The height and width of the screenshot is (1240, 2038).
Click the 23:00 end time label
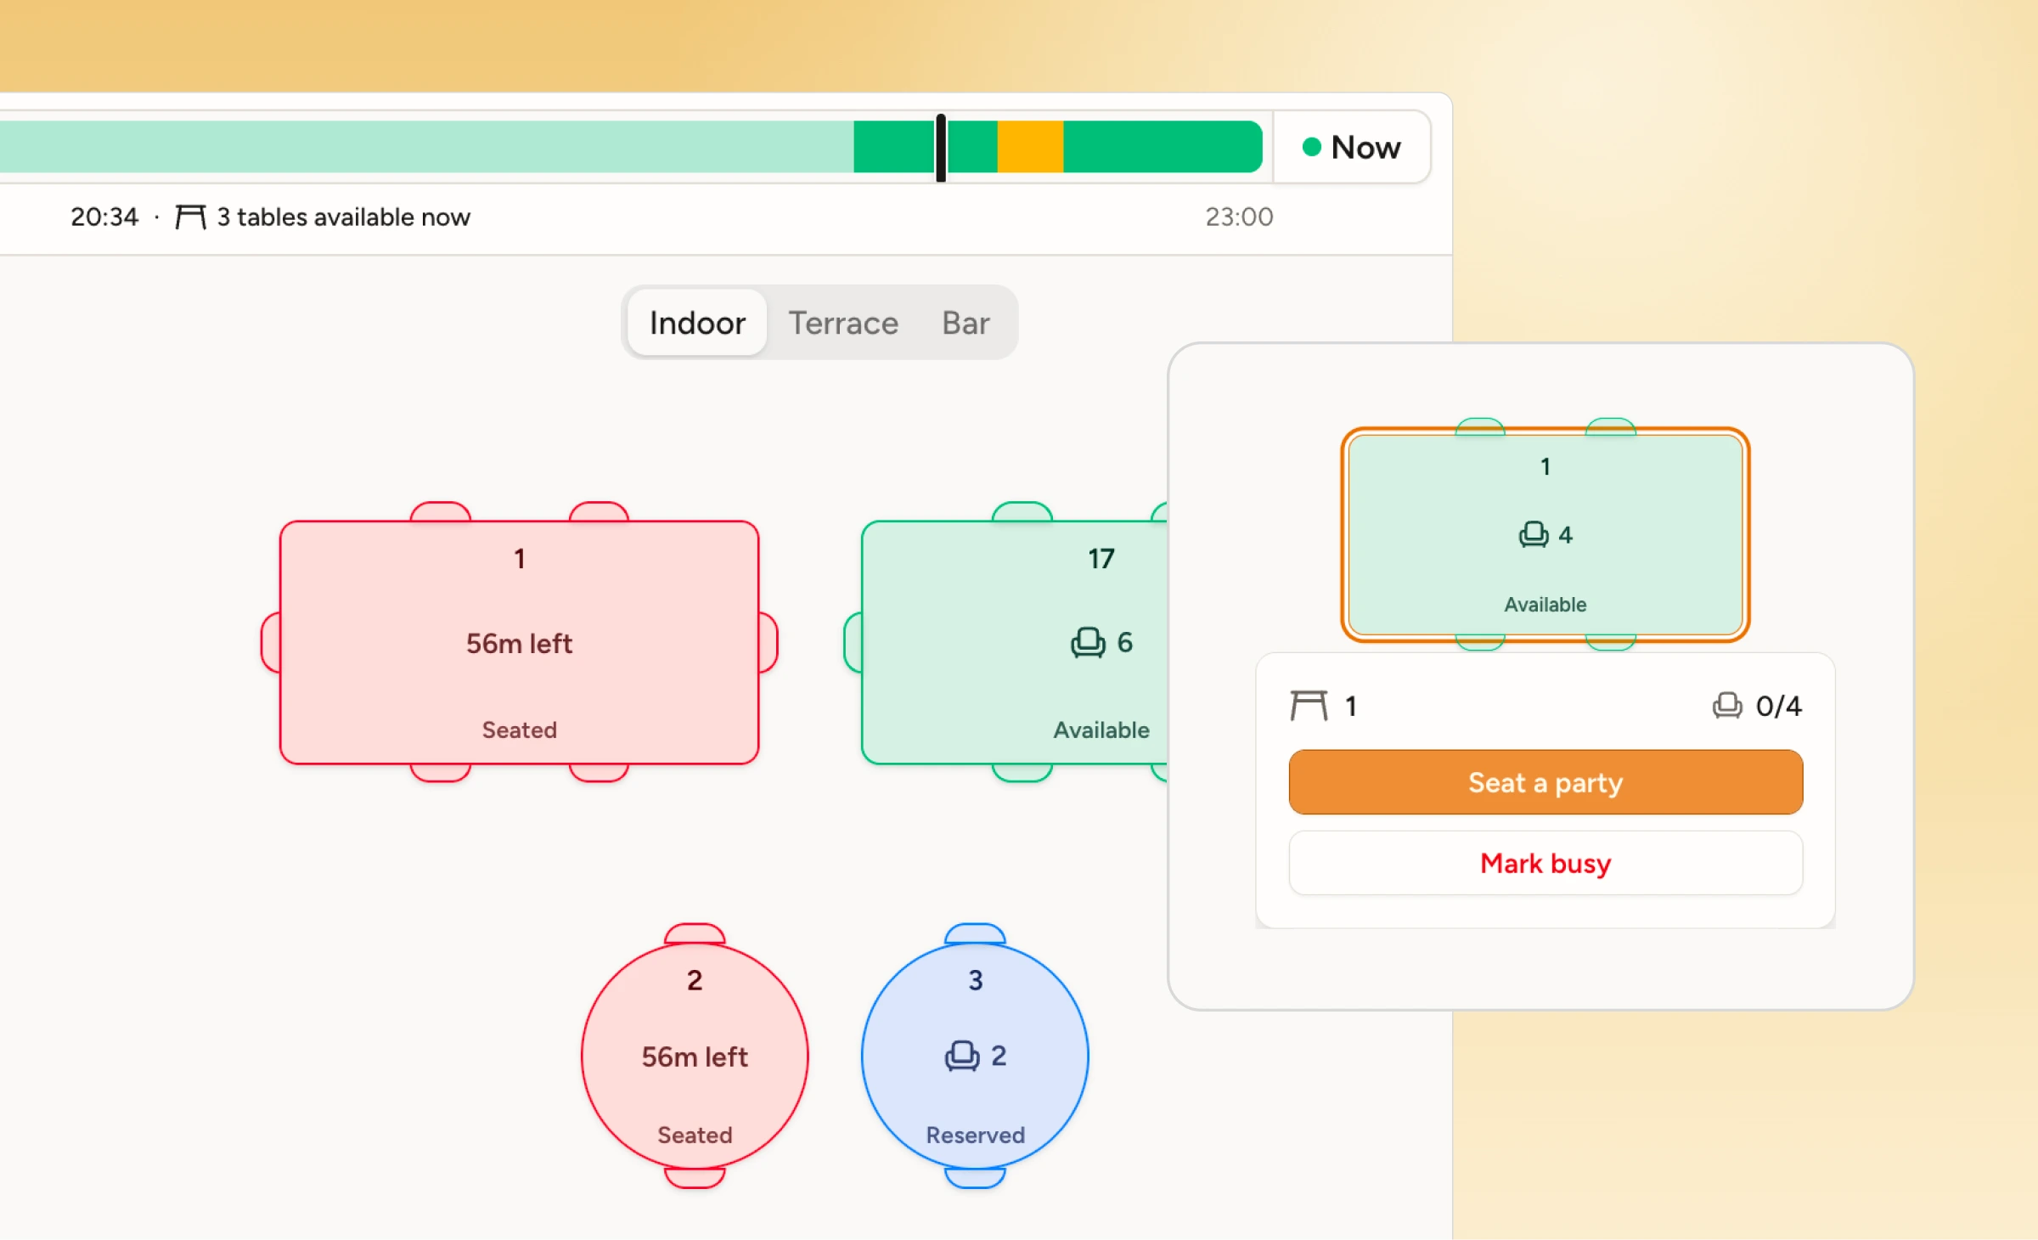[x=1239, y=217]
